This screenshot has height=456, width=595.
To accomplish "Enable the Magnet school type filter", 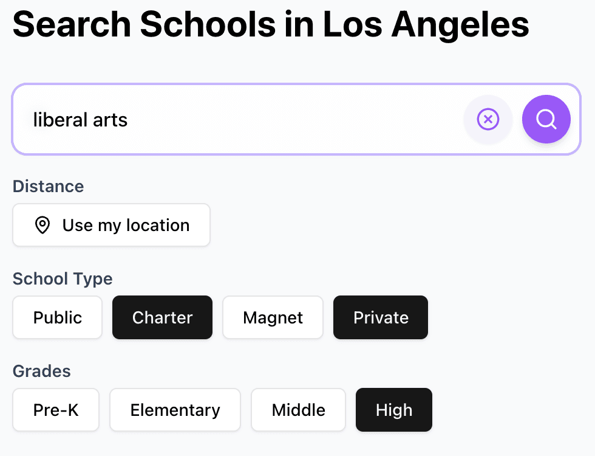I will [273, 317].
